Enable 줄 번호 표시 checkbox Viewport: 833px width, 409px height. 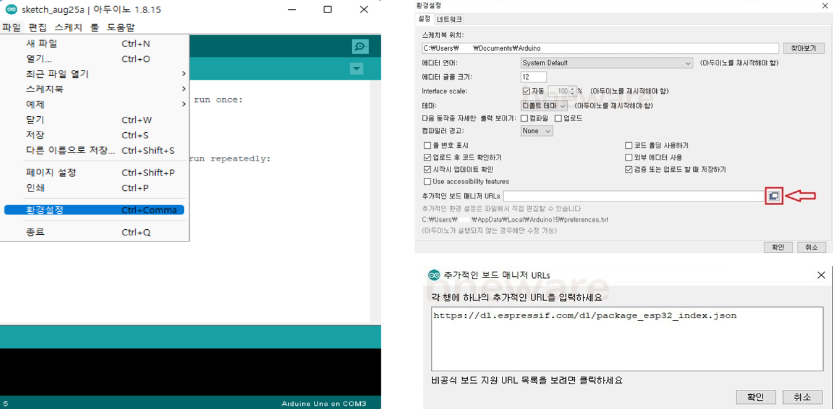click(427, 146)
